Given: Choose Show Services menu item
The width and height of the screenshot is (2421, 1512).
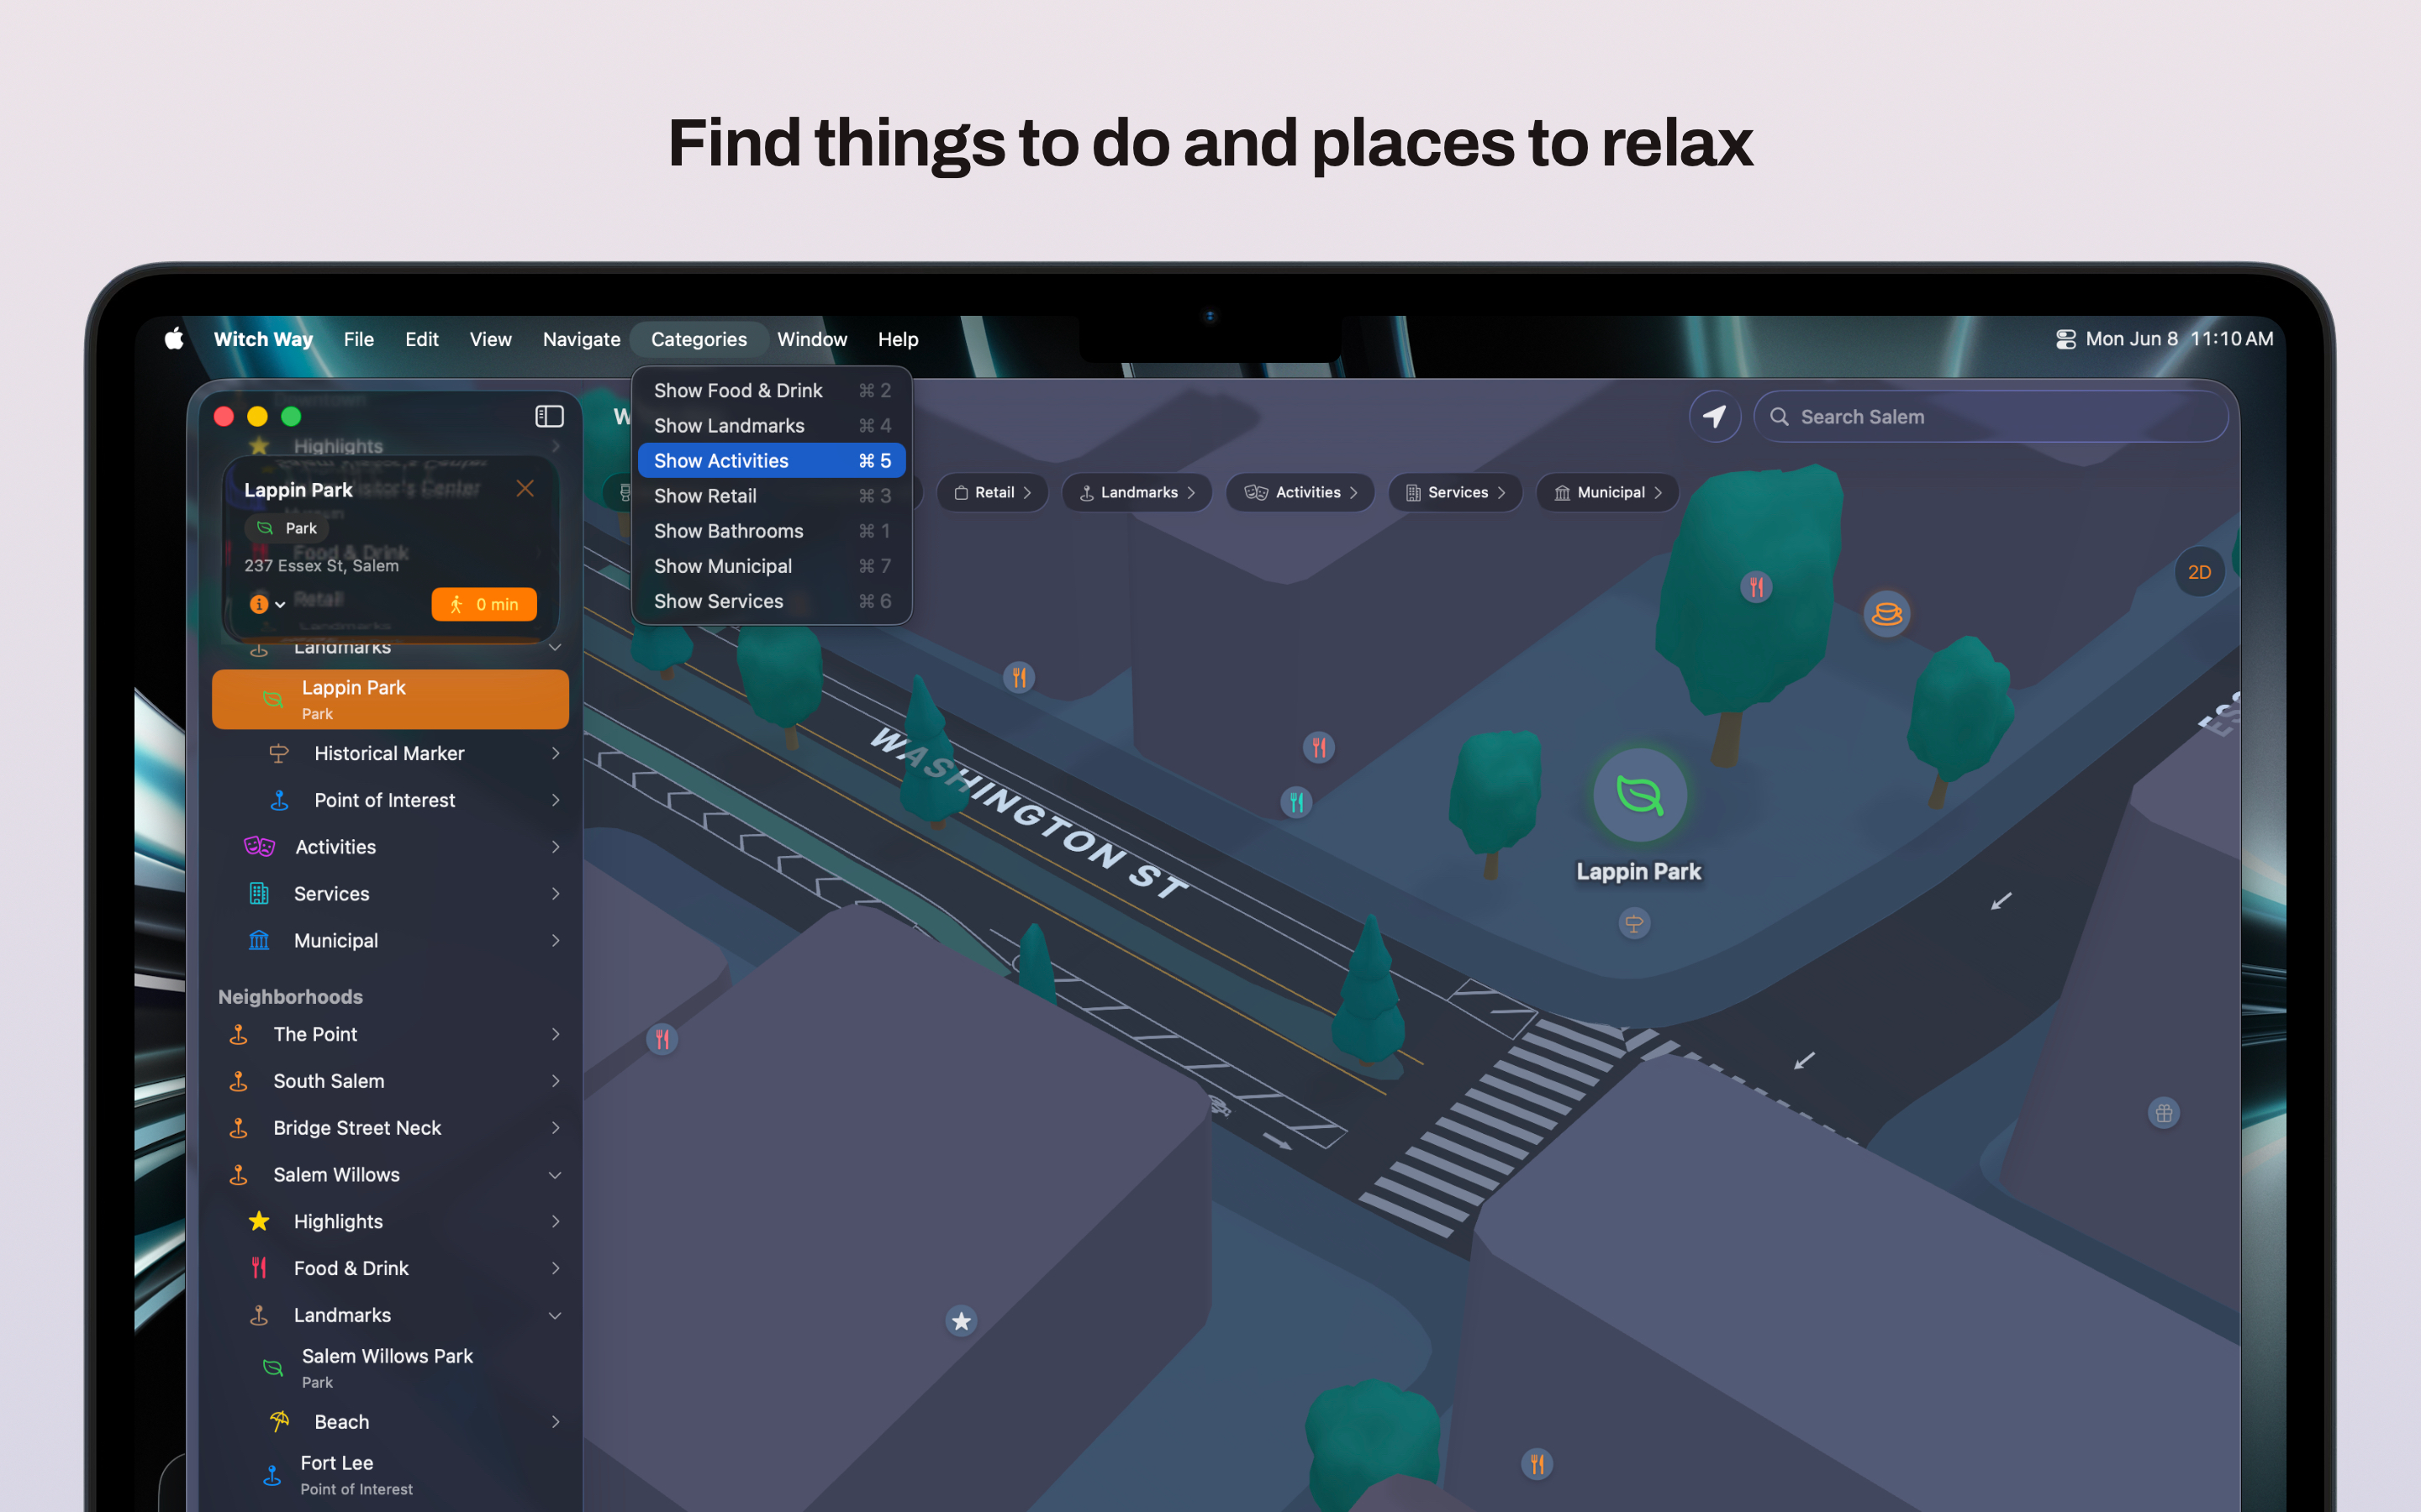Looking at the screenshot, I should (x=772, y=600).
